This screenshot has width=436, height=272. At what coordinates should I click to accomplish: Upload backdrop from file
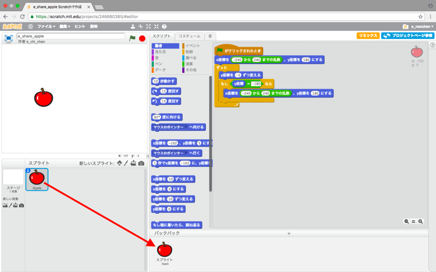[15, 205]
